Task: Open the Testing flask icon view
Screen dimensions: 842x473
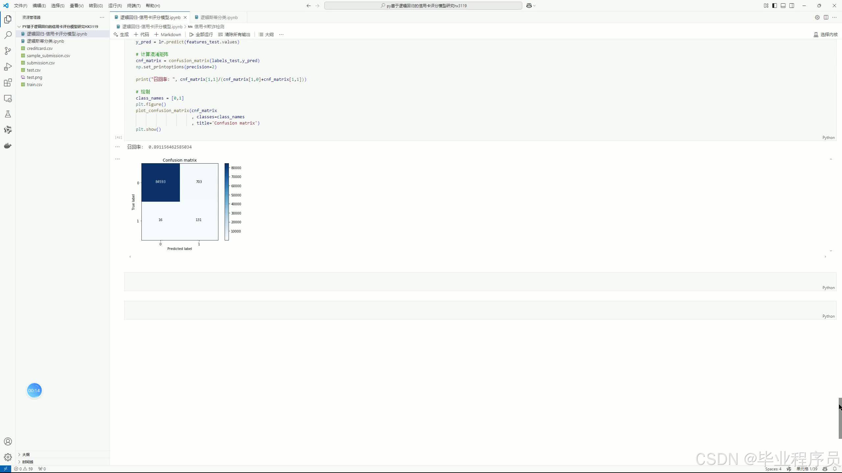Action: 8,114
